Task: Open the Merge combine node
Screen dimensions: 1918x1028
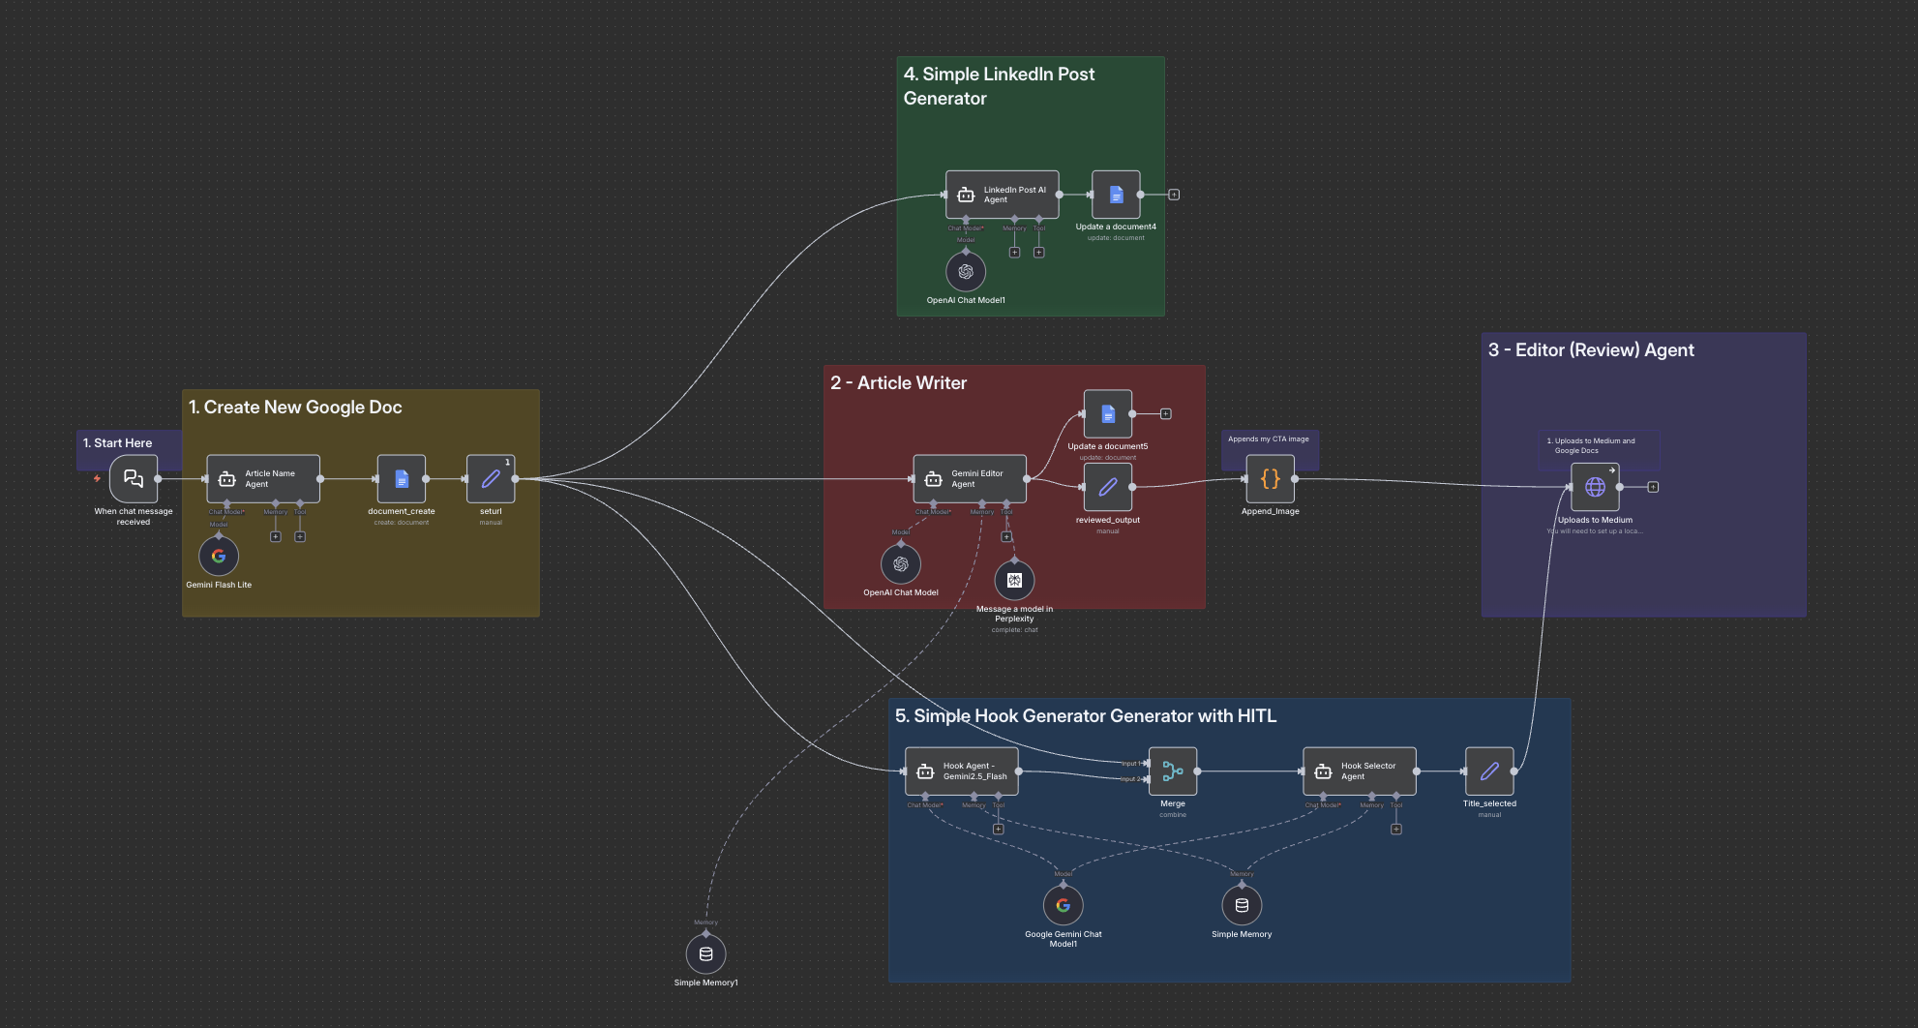Action: 1173,771
